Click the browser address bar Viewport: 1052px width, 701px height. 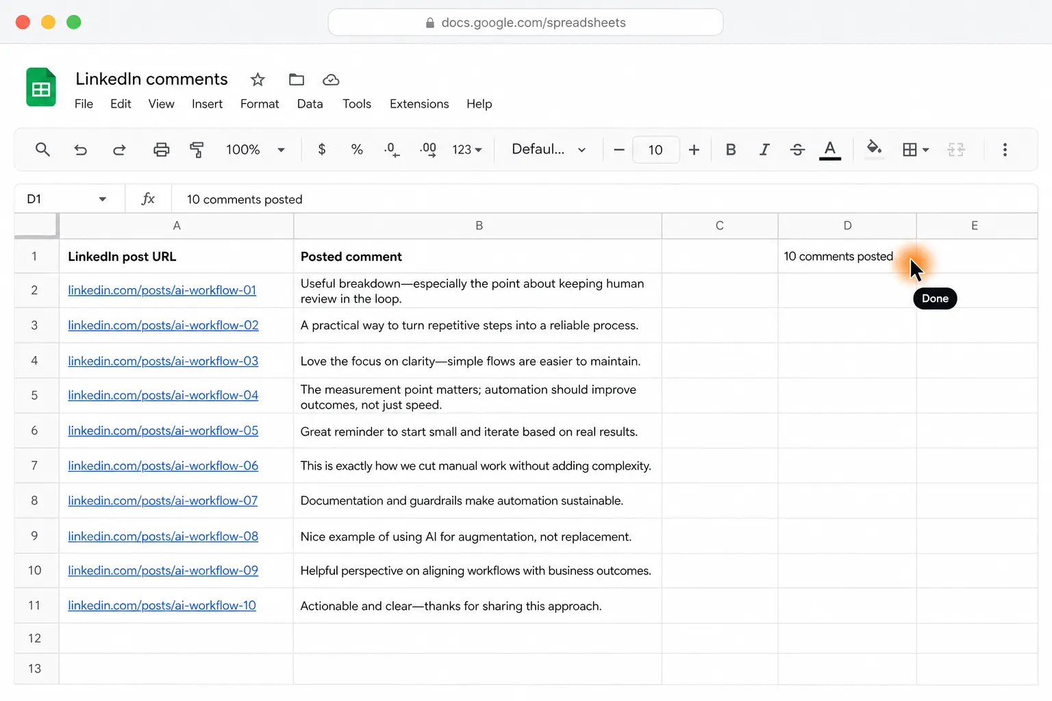coord(525,23)
